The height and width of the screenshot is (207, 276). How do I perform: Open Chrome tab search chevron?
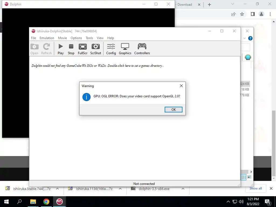tap(233, 4)
